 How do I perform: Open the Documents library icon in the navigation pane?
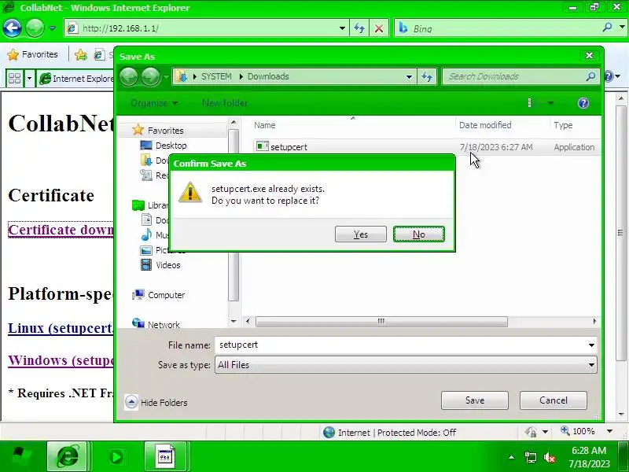(146, 220)
